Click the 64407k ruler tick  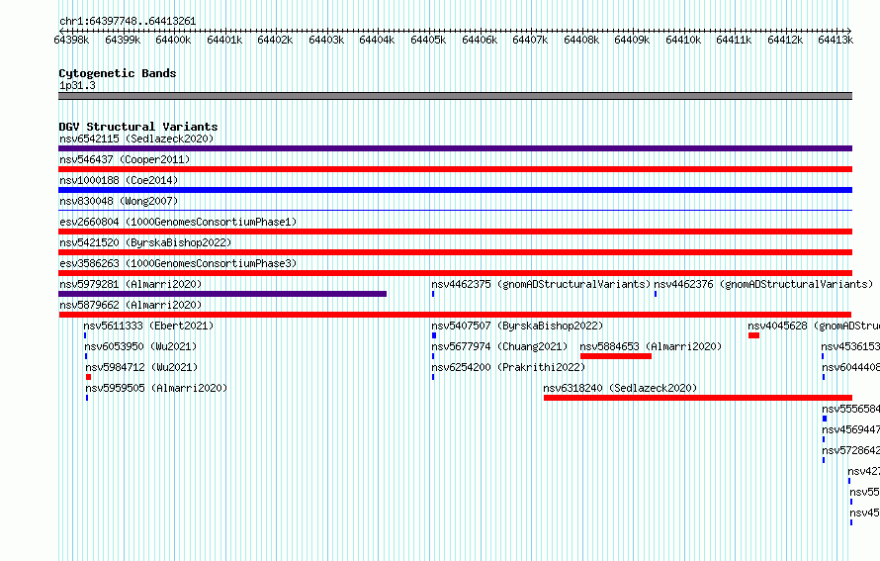click(530, 40)
